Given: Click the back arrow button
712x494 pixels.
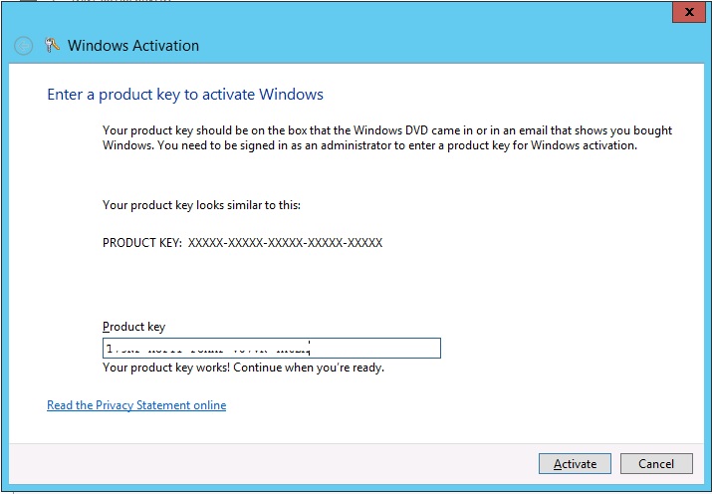Looking at the screenshot, I should (24, 46).
